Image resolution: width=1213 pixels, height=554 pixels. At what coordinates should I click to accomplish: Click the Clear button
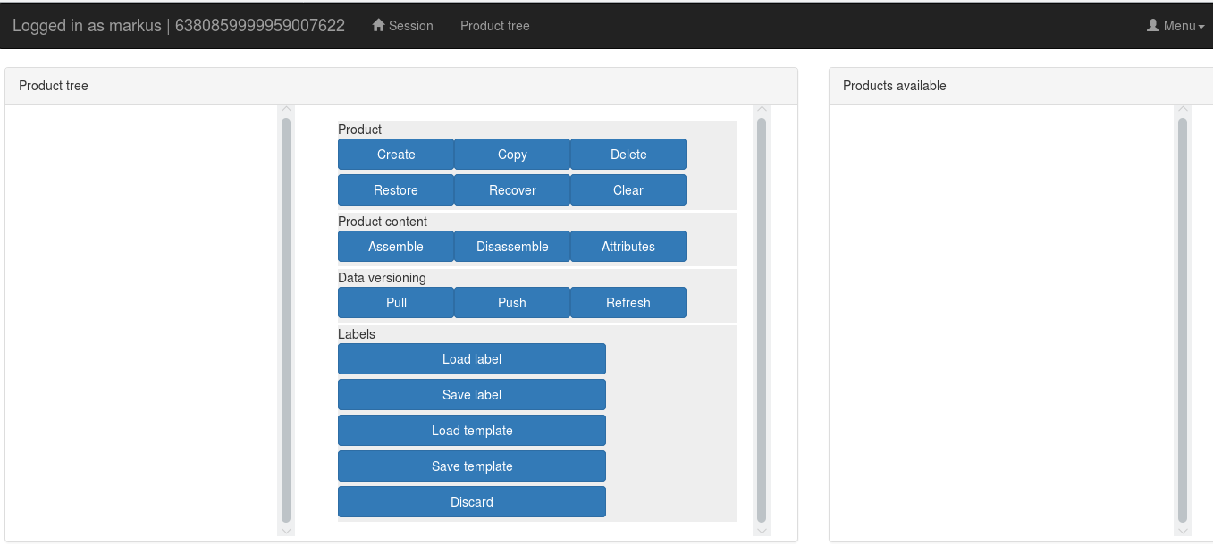point(628,190)
